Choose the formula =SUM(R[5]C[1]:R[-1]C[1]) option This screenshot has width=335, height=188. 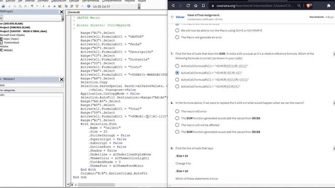(177, 66)
